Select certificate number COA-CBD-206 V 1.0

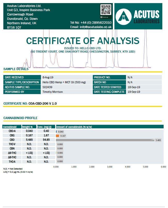pos(43,104)
